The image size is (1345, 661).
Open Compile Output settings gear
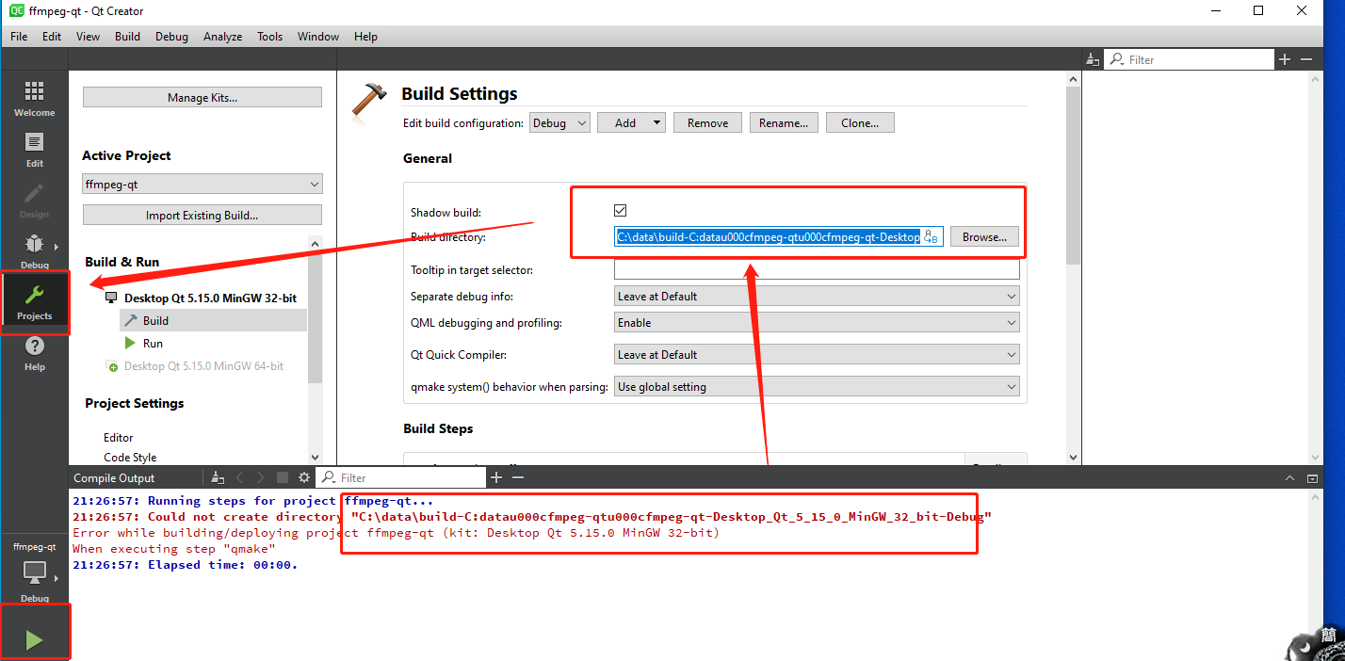pos(304,478)
